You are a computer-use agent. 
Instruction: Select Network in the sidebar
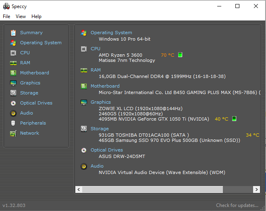[29, 133]
